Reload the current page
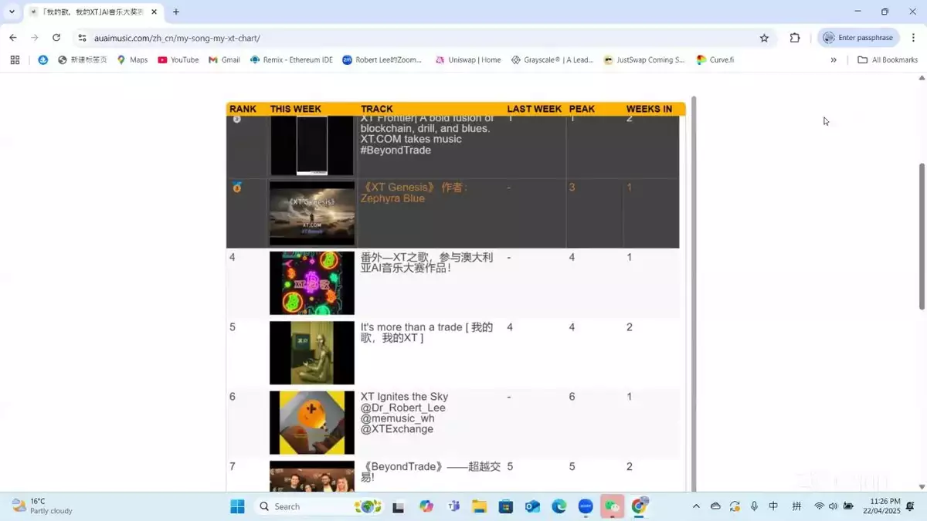 coord(56,38)
